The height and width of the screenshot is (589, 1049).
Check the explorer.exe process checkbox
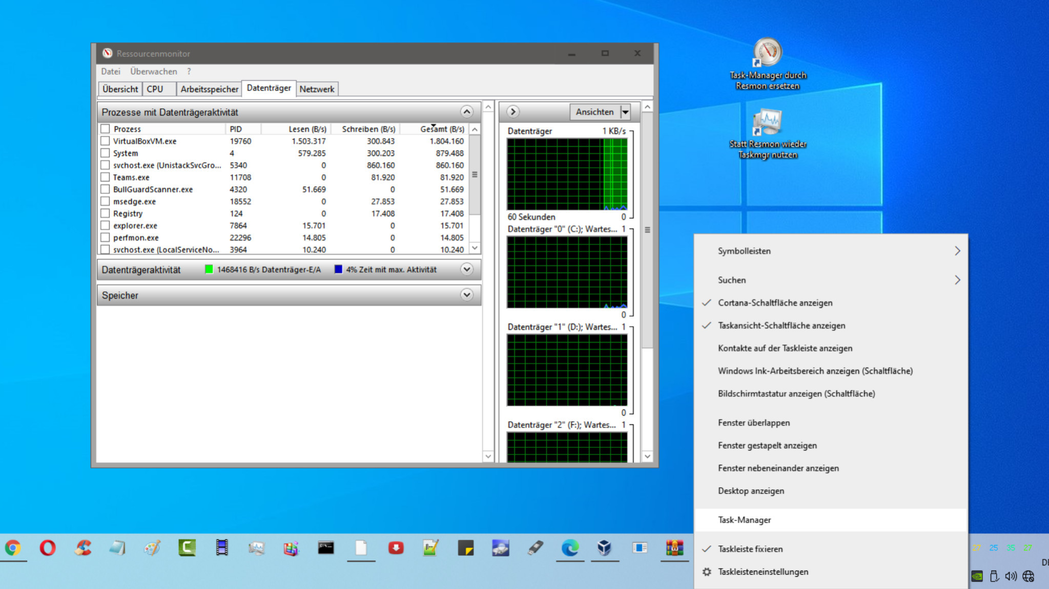pos(105,226)
